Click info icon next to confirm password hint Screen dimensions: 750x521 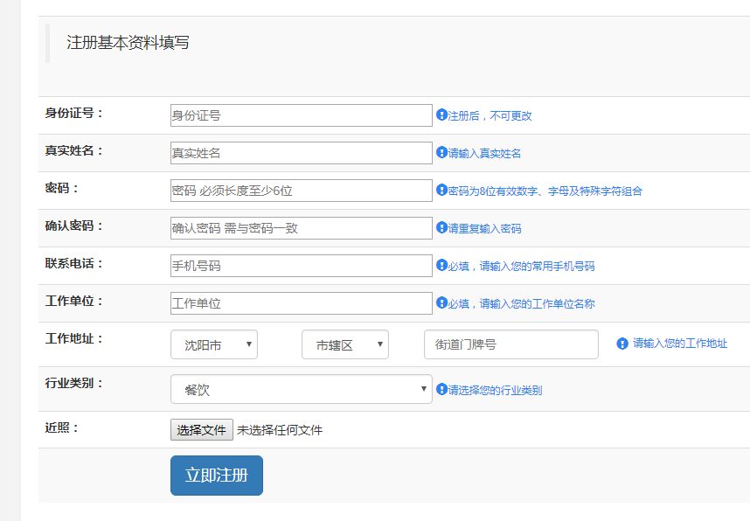(441, 227)
